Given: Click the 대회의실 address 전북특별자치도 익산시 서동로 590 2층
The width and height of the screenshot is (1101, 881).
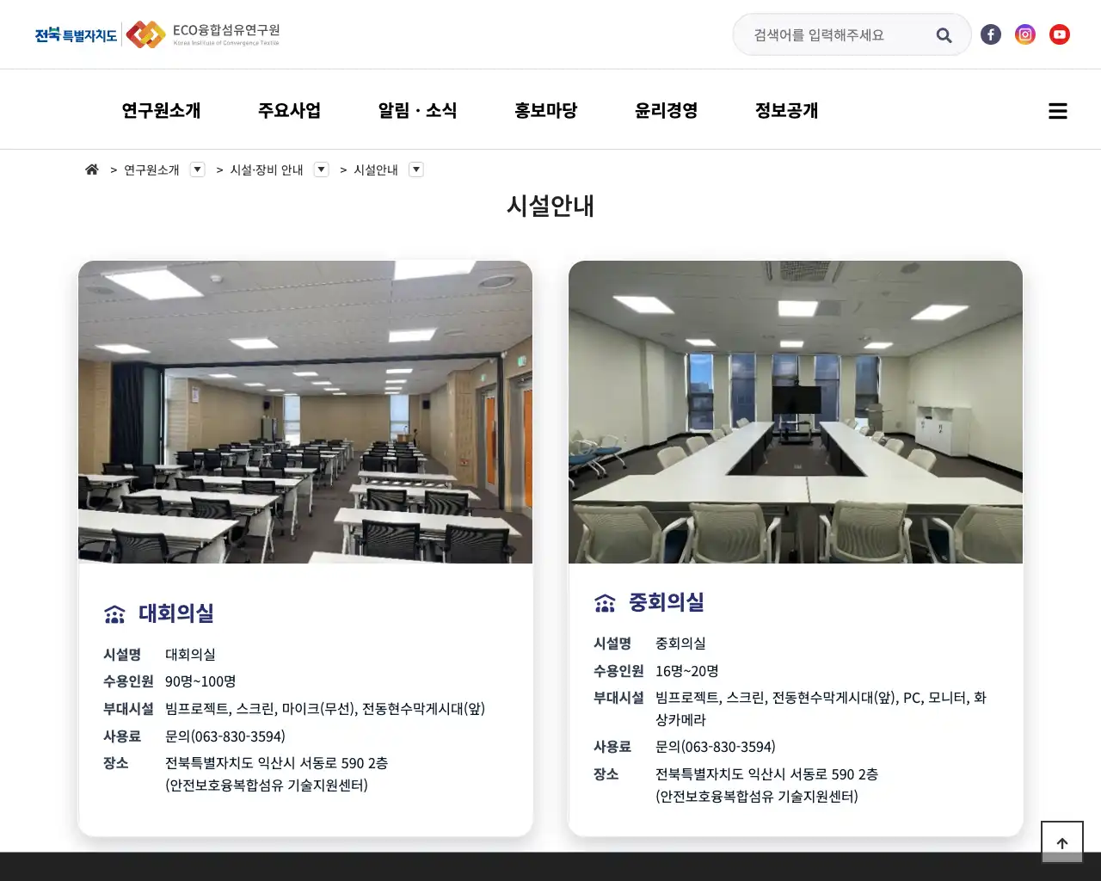Looking at the screenshot, I should (x=277, y=763).
